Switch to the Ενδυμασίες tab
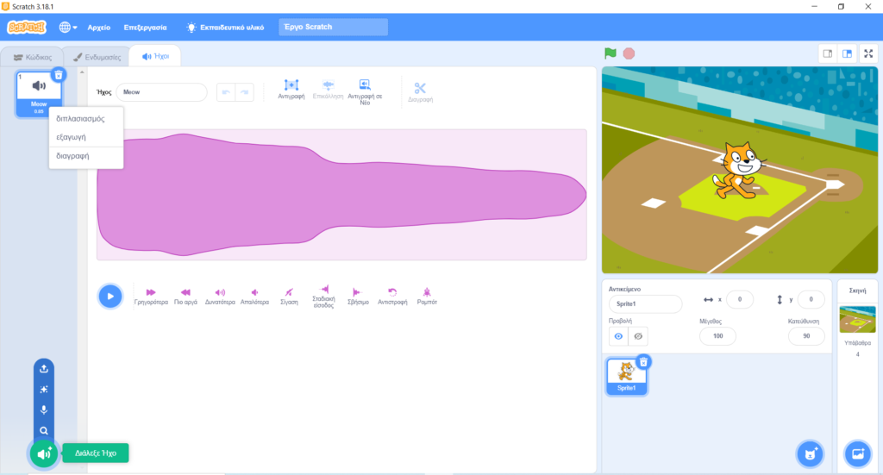Image resolution: width=883 pixels, height=475 pixels. click(x=97, y=57)
